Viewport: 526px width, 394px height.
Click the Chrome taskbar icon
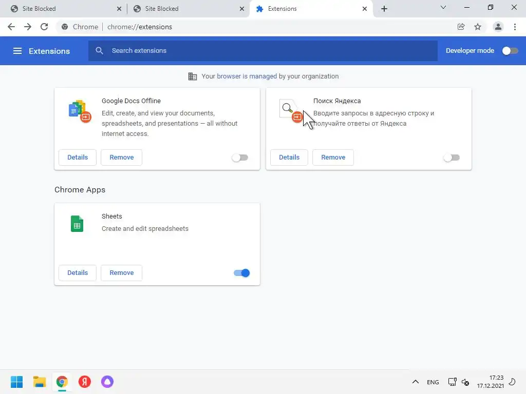point(62,382)
